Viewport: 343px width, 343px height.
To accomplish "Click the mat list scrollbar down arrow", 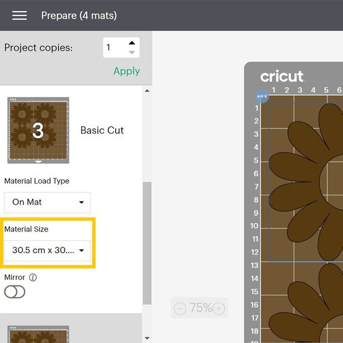I will pyautogui.click(x=147, y=338).
